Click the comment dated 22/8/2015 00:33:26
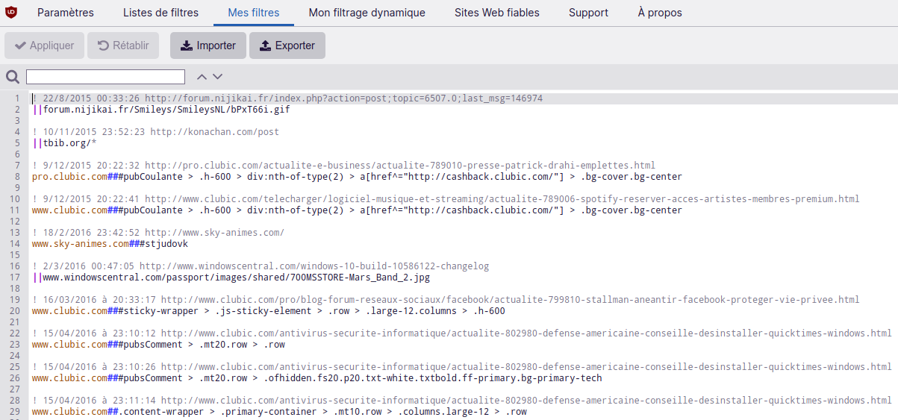This screenshot has height=420, width=898. pos(287,98)
